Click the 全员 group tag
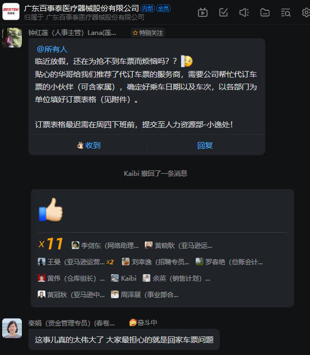Screen dimensions: 310x355 pyautogui.click(x=163, y=8)
